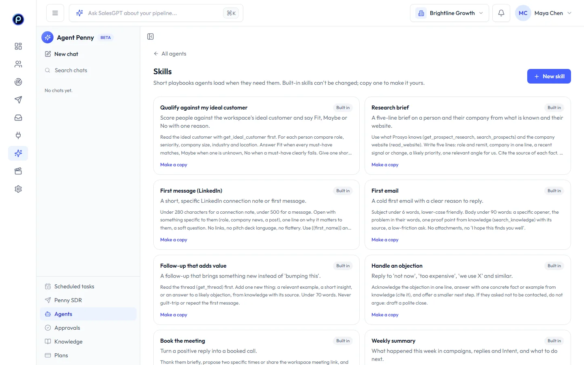The image size is (584, 365).
Task: Expand the Brightline Growth workspace dropdown
Action: pyautogui.click(x=449, y=13)
